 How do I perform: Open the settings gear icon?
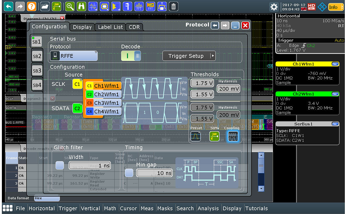[274, 7]
